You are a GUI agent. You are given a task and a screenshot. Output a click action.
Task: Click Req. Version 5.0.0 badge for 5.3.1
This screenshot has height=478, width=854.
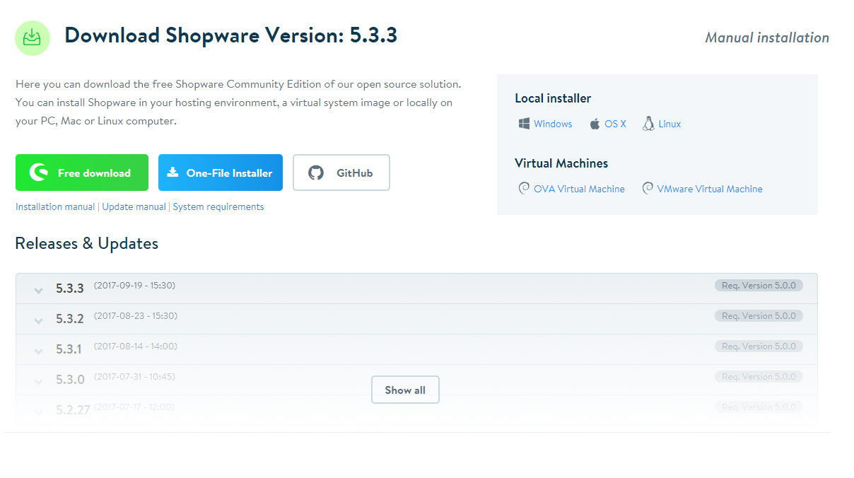click(x=759, y=346)
